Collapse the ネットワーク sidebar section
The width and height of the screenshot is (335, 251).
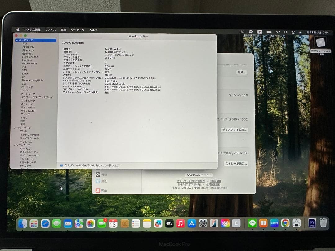click(15, 128)
